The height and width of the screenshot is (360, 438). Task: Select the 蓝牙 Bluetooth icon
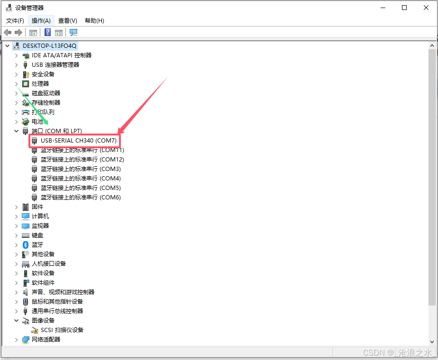26,245
